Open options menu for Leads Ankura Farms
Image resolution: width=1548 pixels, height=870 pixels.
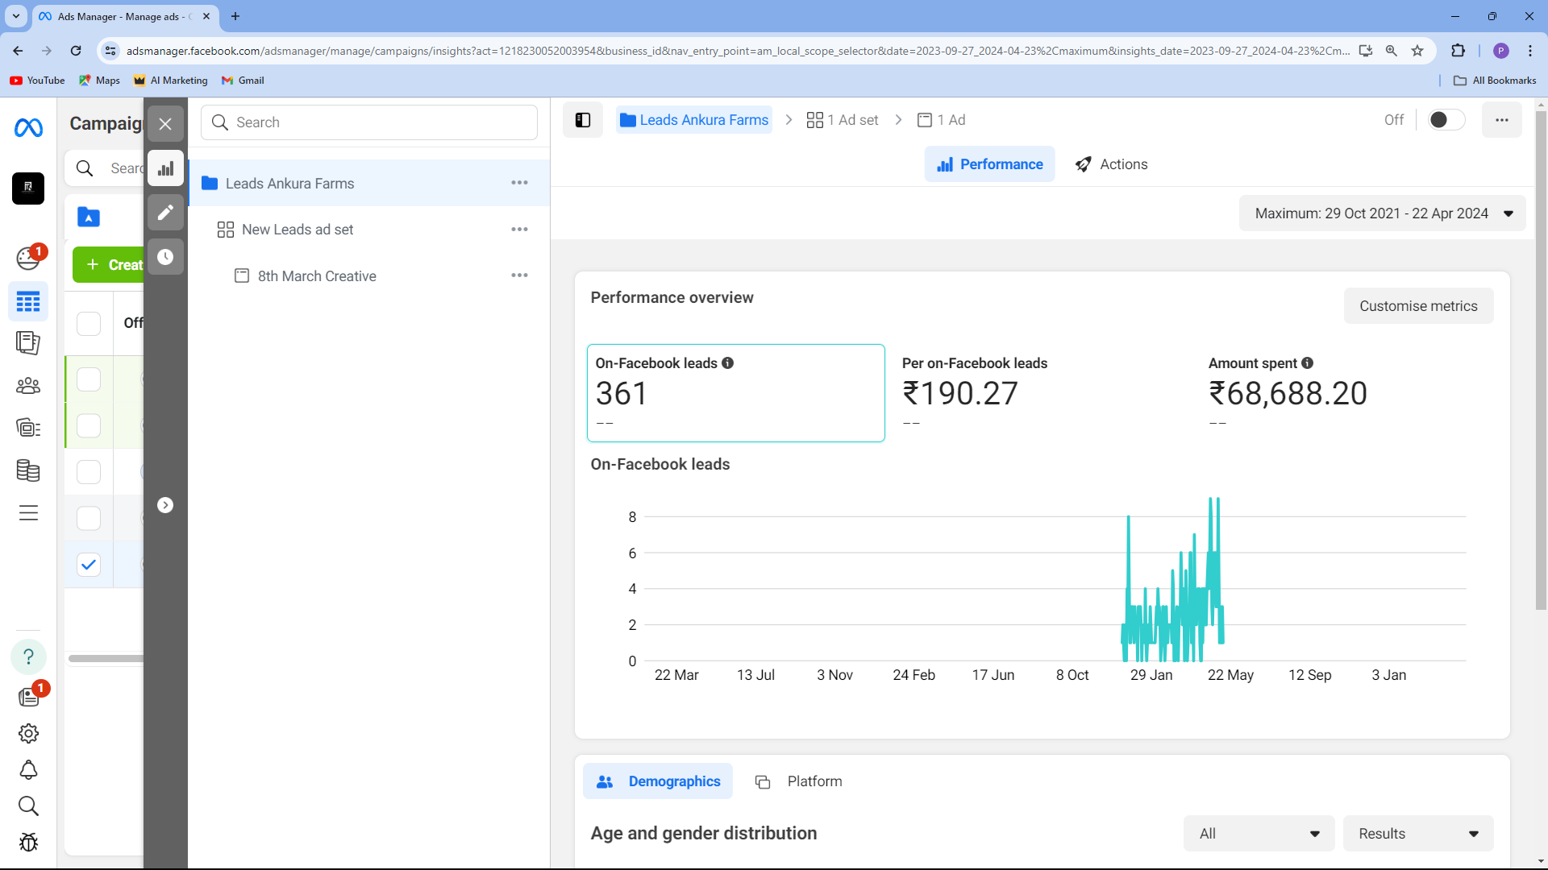click(x=519, y=183)
